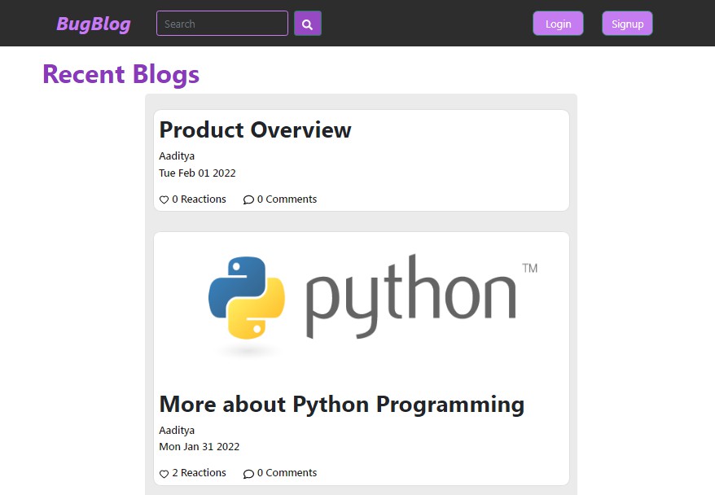Viewport: 715px width, 495px height.
Task: Click the comment bubble icon on the Python post
Action: click(x=248, y=473)
